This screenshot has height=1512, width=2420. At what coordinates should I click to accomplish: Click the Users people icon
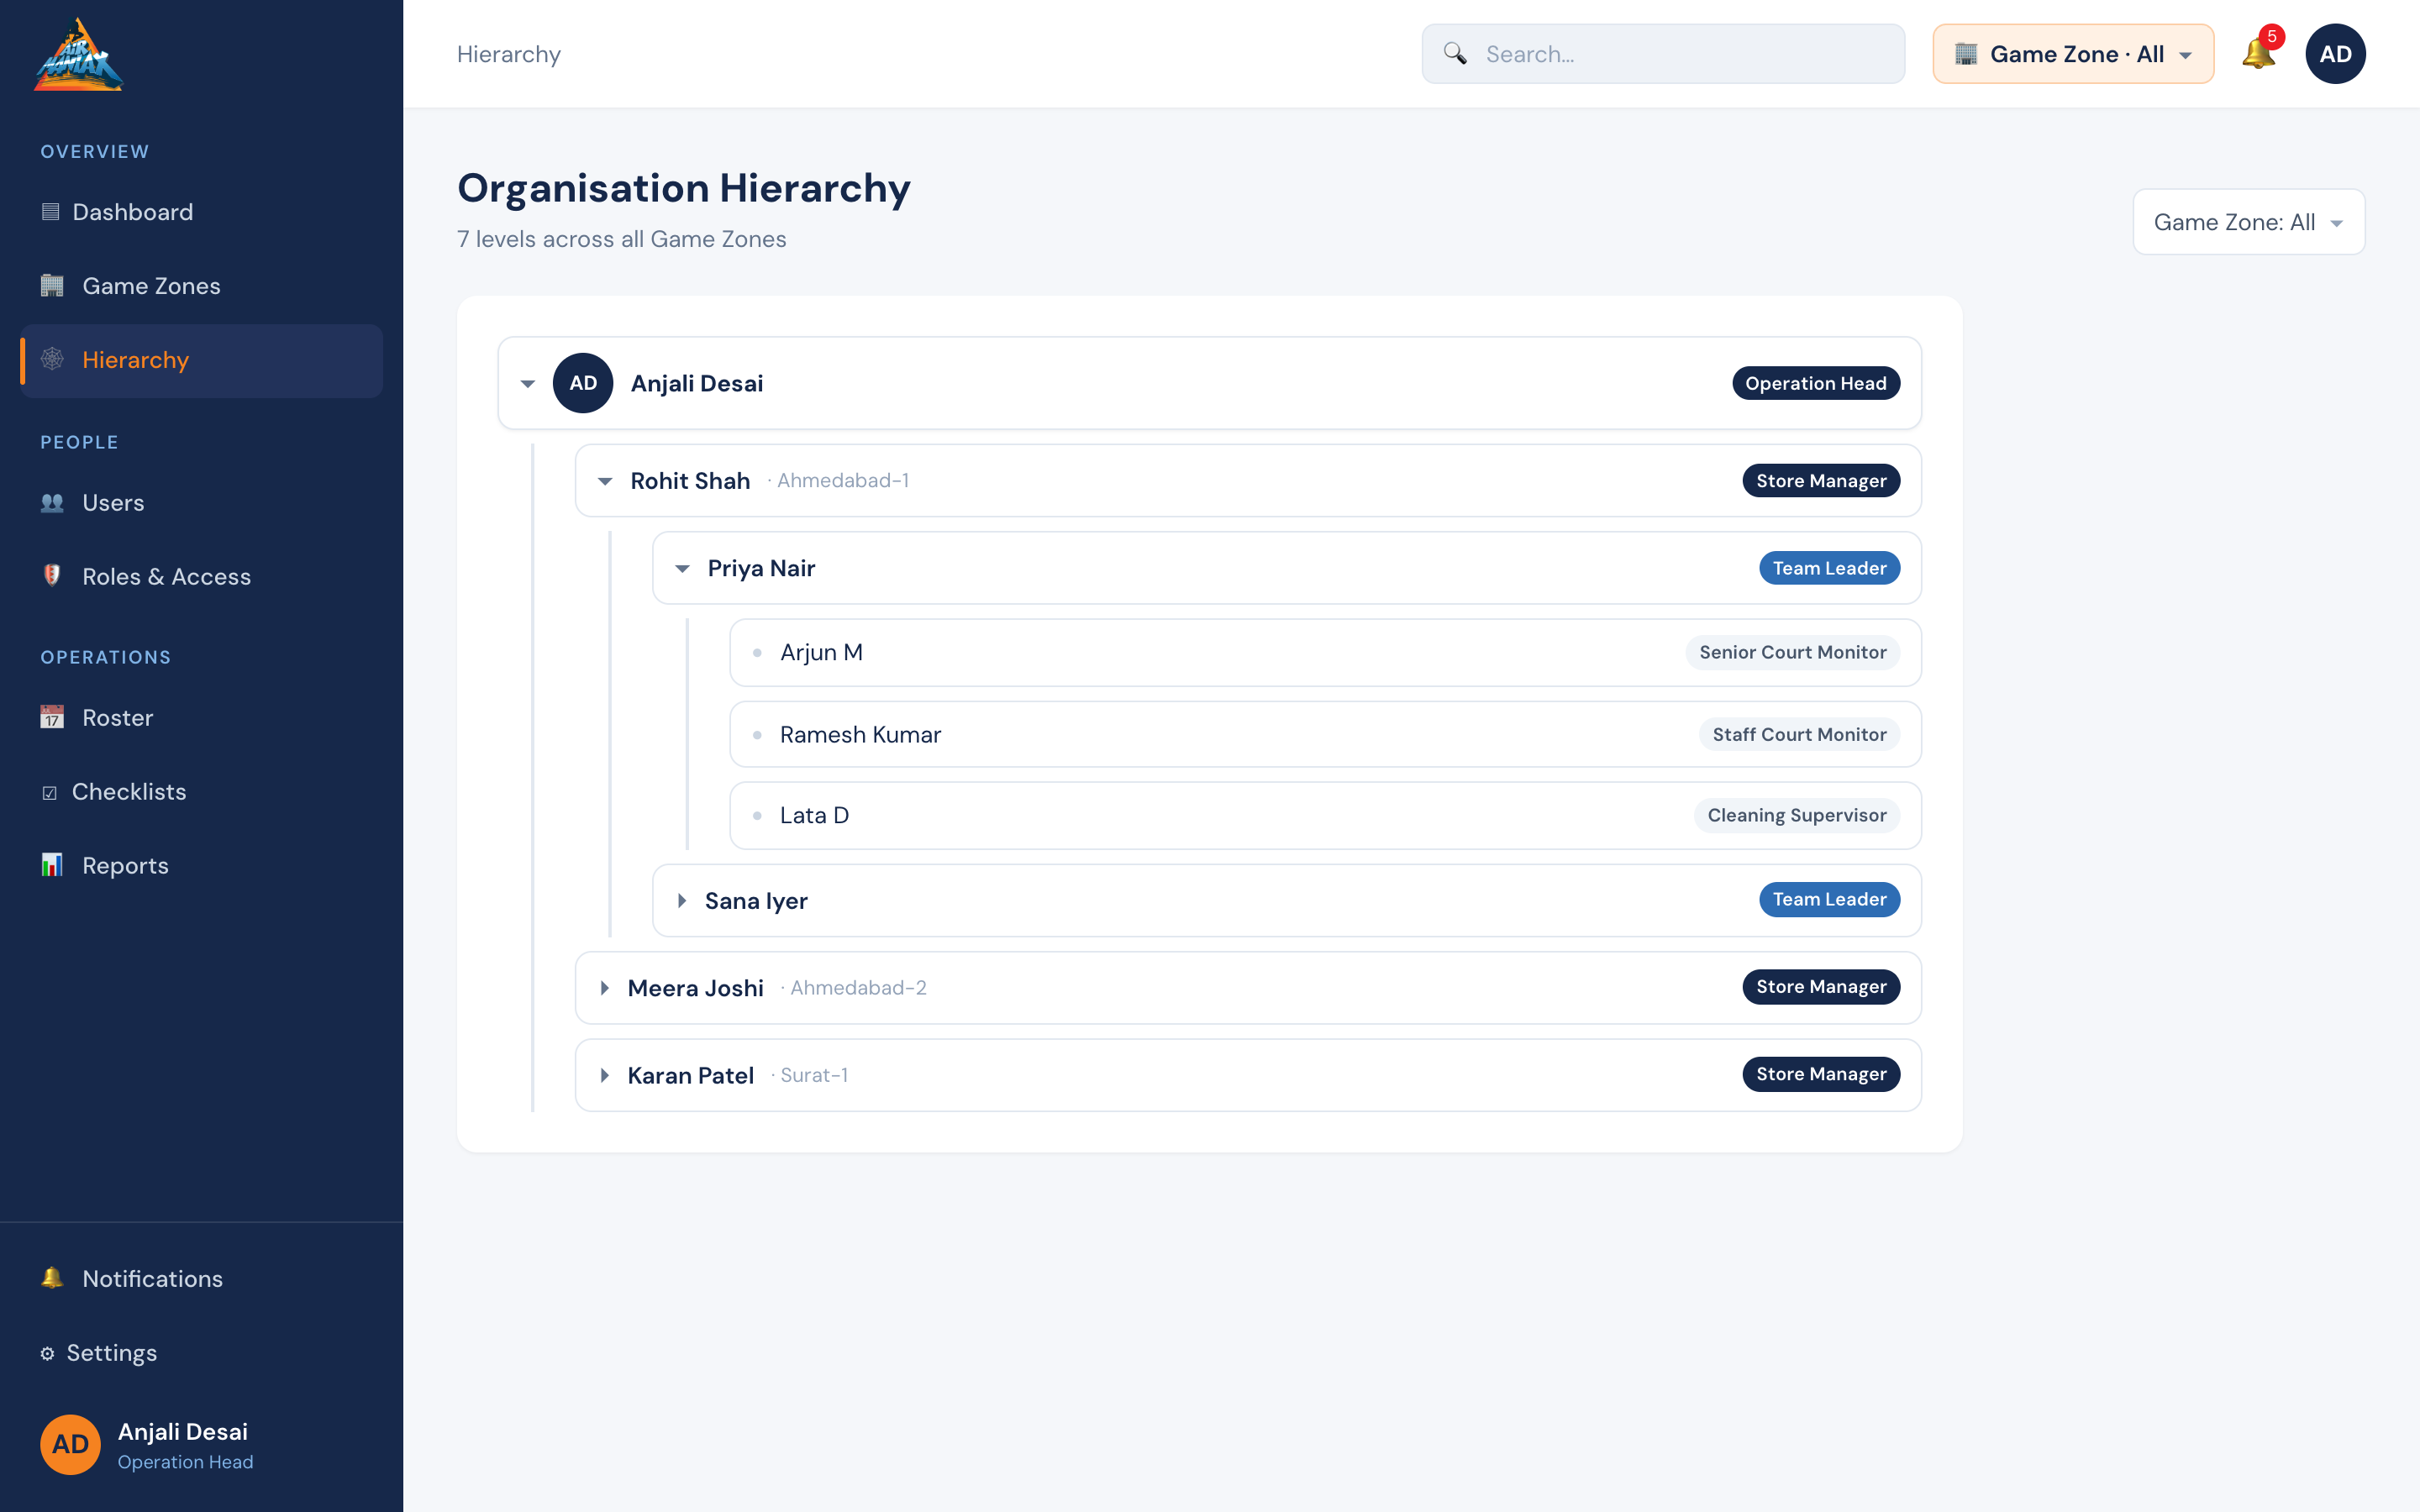(x=52, y=503)
